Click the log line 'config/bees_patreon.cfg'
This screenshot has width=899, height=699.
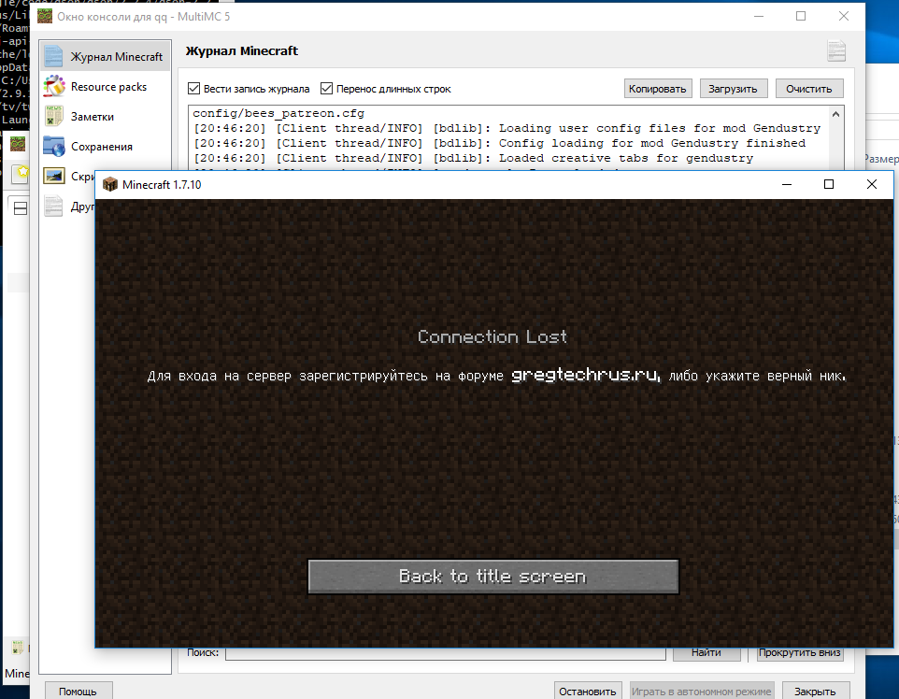point(278,113)
